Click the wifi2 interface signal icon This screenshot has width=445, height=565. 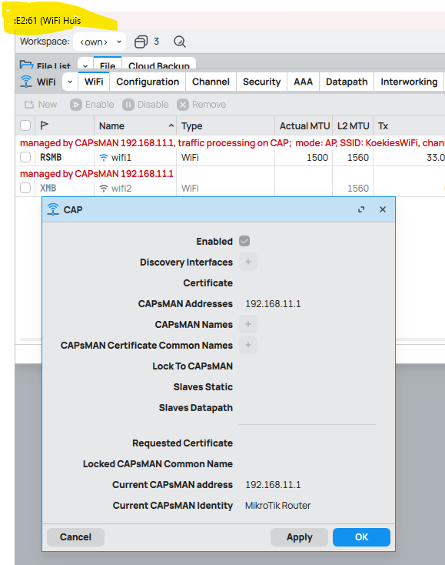tap(104, 188)
